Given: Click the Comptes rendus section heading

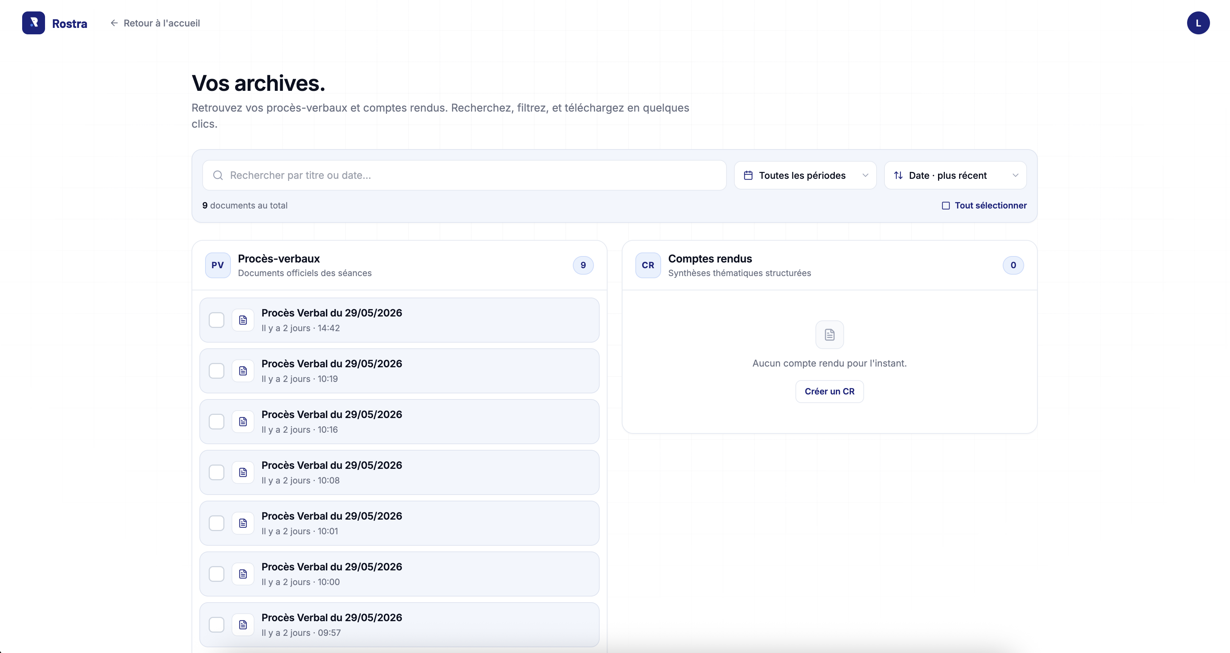Looking at the screenshot, I should pyautogui.click(x=710, y=259).
